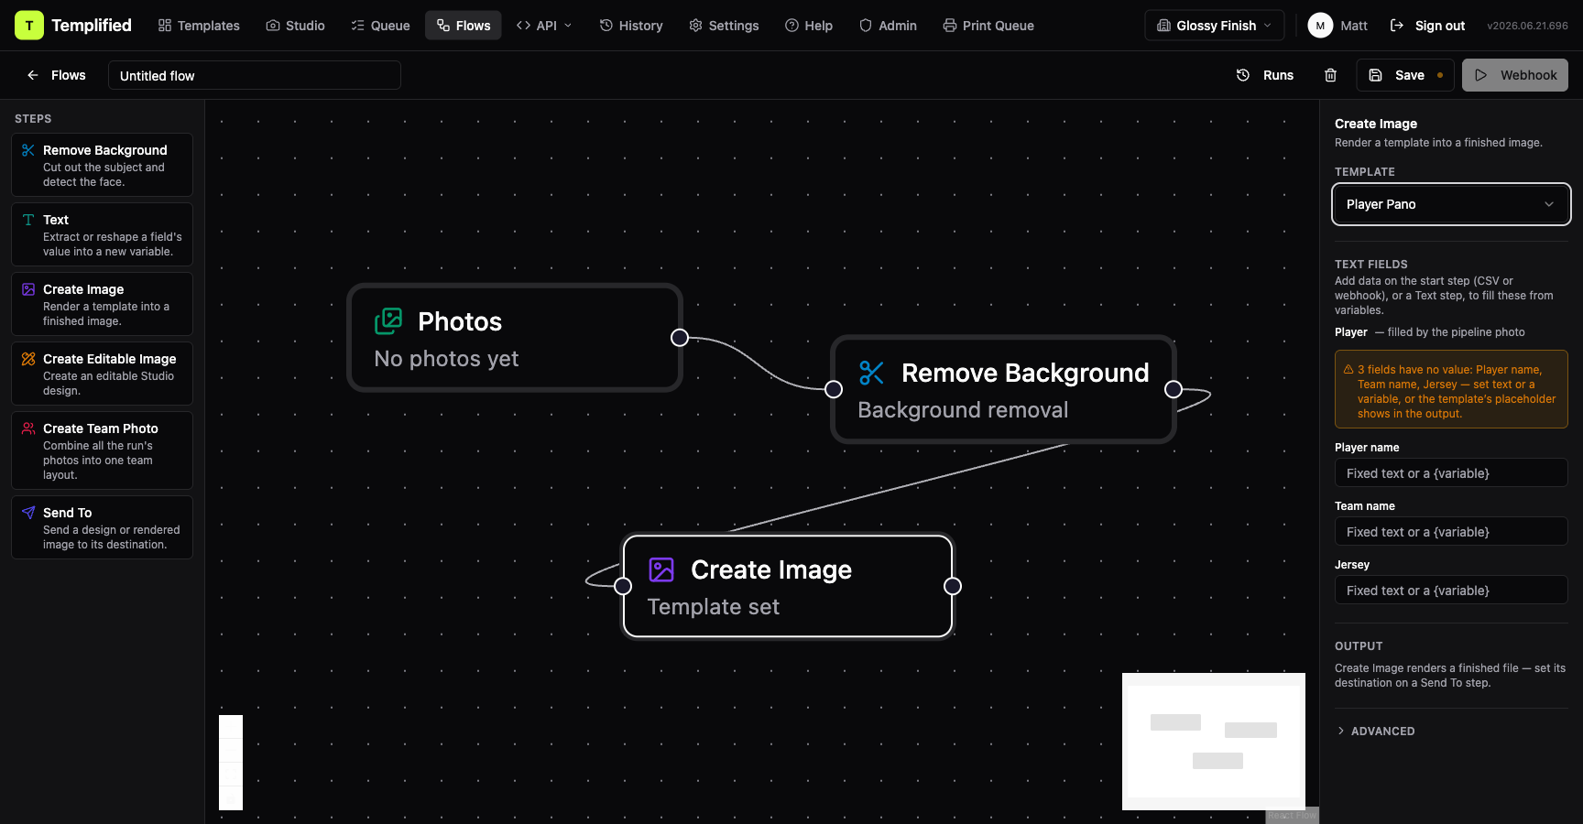Image resolution: width=1583 pixels, height=824 pixels.
Task: Save the current flow
Action: click(1405, 75)
